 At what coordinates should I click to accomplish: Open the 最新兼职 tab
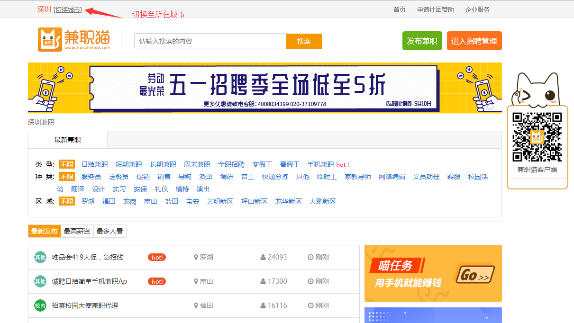coord(68,140)
